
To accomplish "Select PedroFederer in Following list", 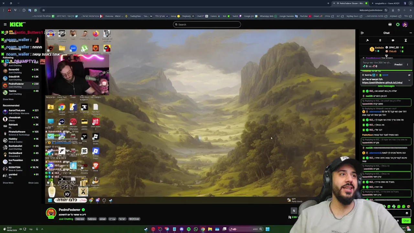I will point(20,85).
